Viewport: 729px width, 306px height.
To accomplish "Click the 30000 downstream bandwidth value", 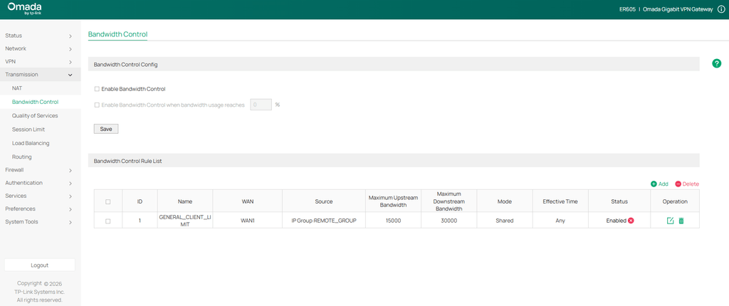I will (449, 221).
